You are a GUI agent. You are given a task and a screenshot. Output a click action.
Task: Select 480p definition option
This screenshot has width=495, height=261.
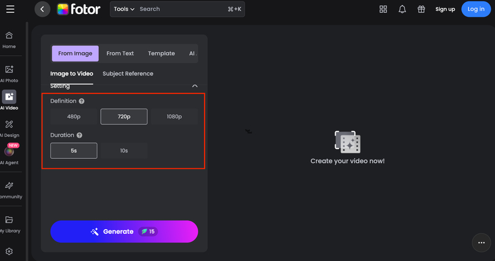pos(74,117)
